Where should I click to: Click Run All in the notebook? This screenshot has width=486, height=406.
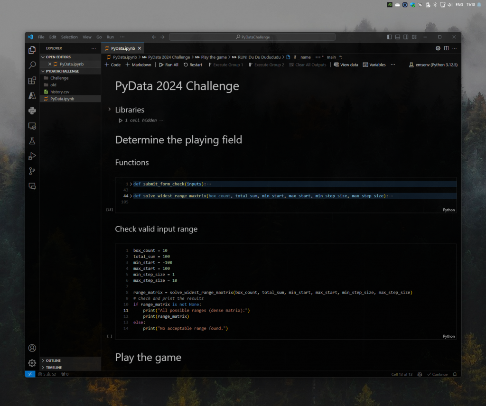(168, 65)
